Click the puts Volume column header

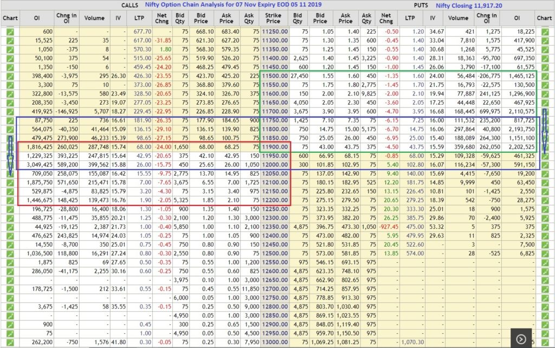point(459,18)
